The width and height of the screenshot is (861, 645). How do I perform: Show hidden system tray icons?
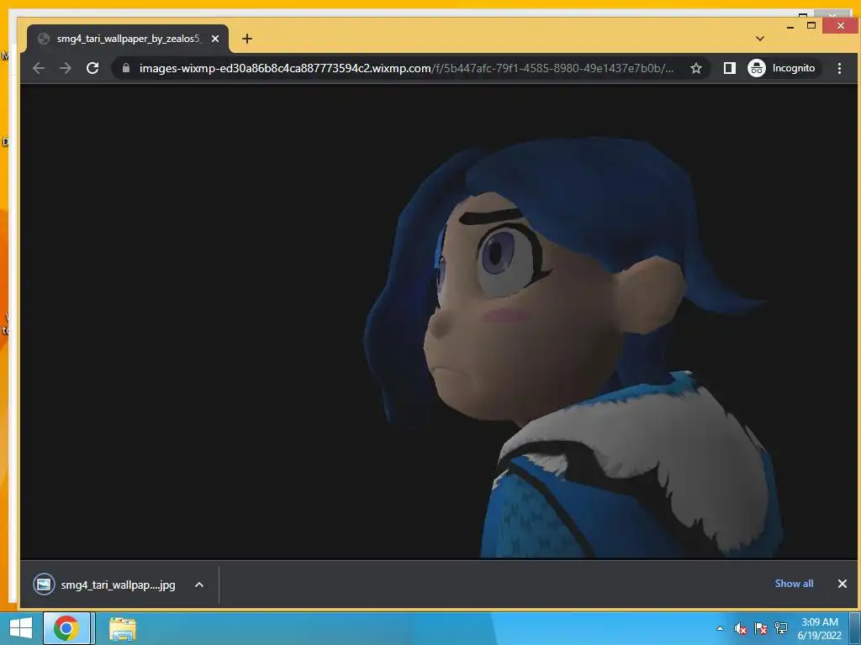pyautogui.click(x=720, y=628)
